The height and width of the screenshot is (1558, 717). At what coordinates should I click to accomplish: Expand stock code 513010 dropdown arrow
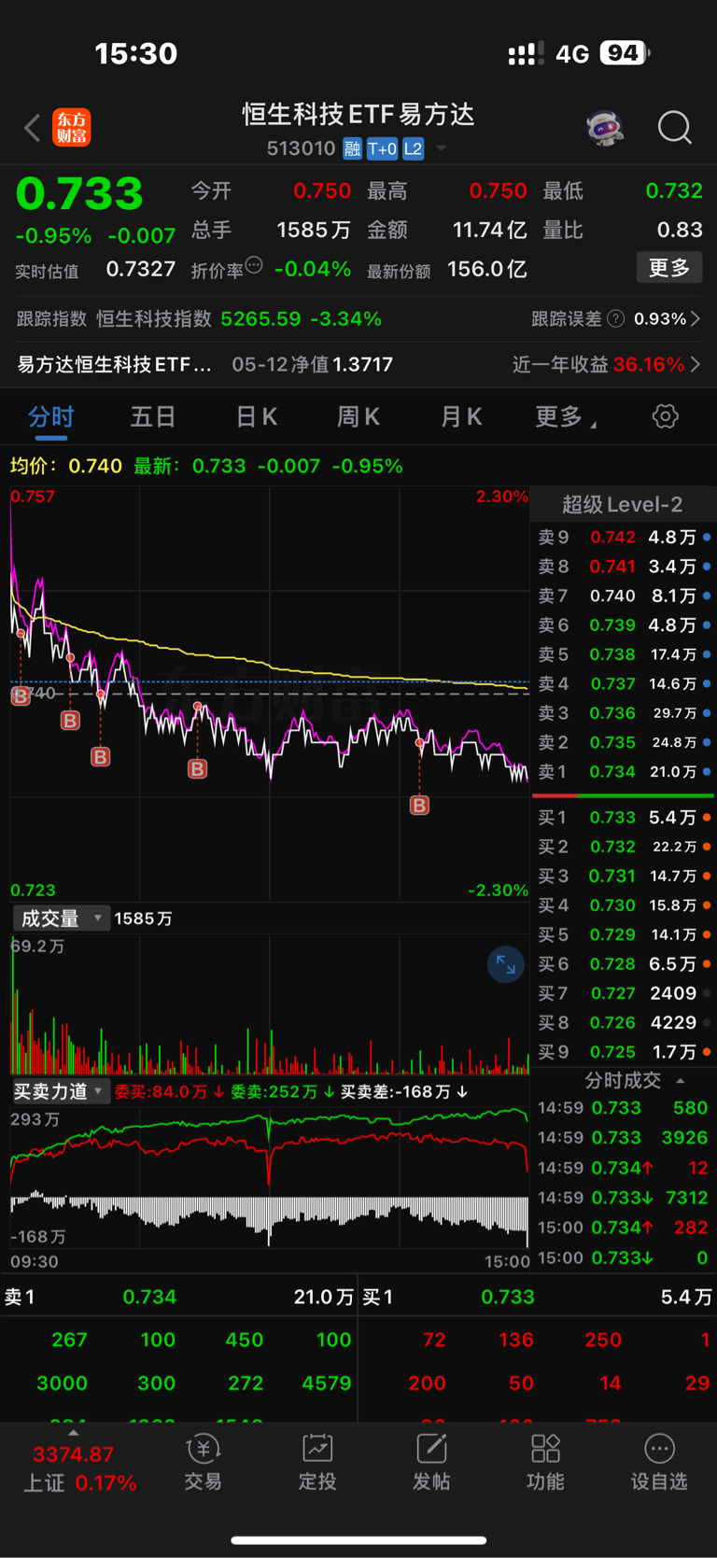coord(442,148)
